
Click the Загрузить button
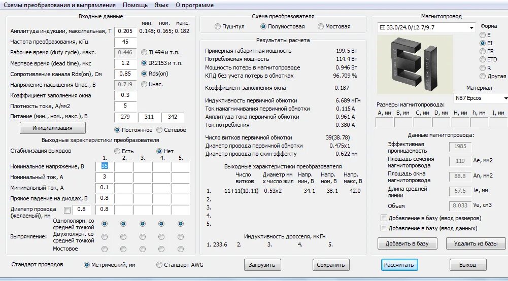click(x=262, y=265)
